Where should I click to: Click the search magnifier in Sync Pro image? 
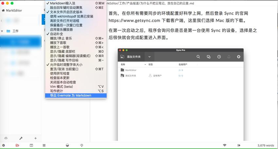click(198, 57)
